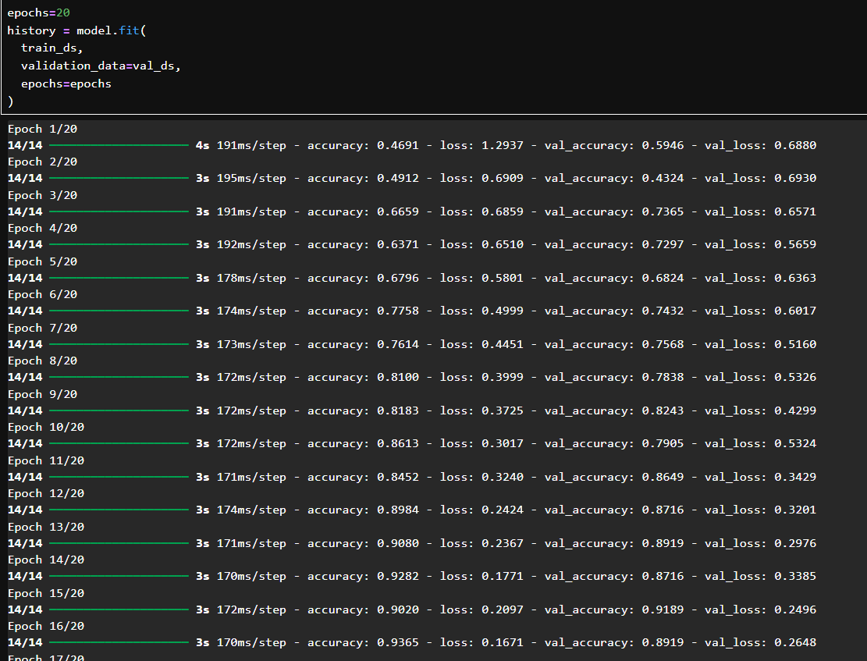Click epoch 10 accuracy value 0.8613
The height and width of the screenshot is (661, 867).
[x=398, y=443]
